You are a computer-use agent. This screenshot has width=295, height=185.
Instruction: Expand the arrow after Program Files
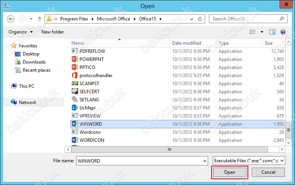[x=92, y=19]
